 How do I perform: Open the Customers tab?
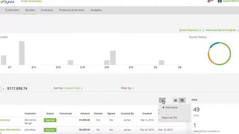[12, 10]
